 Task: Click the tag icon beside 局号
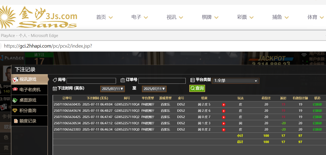(x=55, y=80)
